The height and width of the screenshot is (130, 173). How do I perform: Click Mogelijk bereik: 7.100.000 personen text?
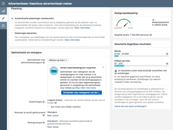pos(132,35)
